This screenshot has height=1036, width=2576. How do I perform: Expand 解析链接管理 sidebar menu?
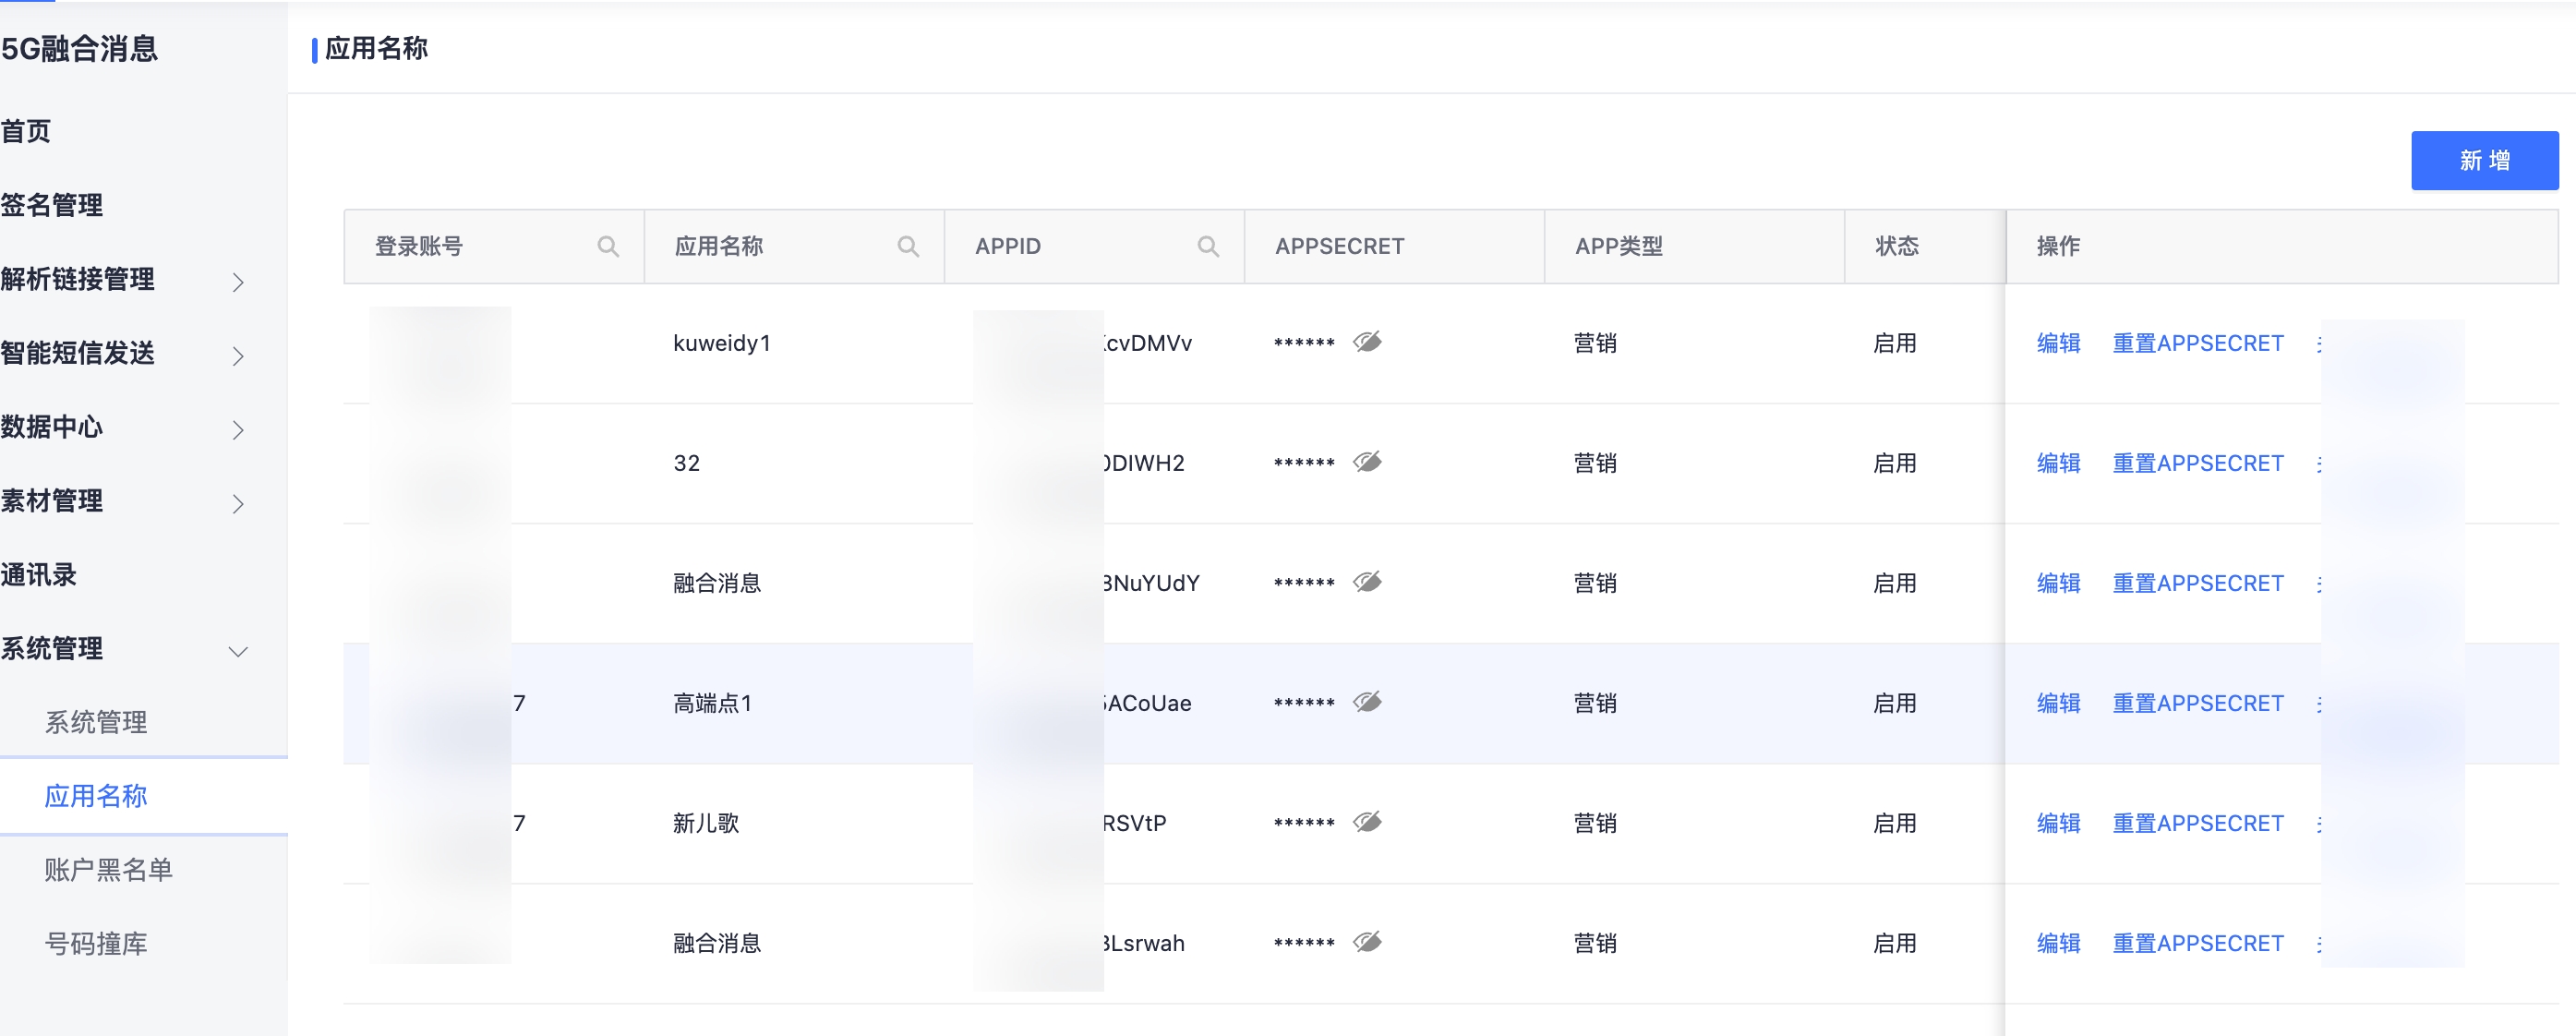pyautogui.click(x=237, y=282)
